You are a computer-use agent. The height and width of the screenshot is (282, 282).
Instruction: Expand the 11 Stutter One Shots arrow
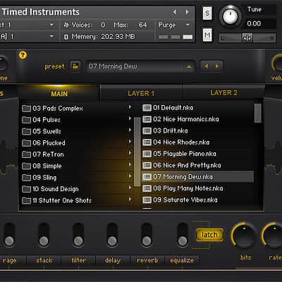pyautogui.click(x=130, y=200)
